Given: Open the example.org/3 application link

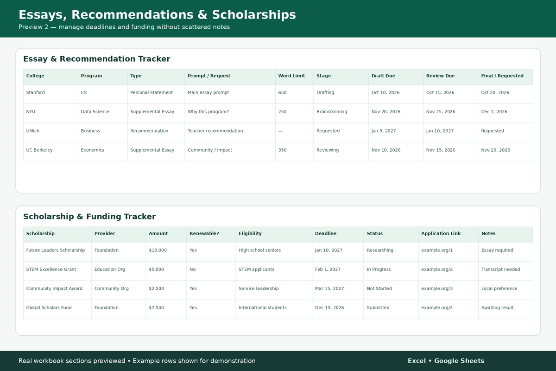Looking at the screenshot, I should (x=437, y=288).
